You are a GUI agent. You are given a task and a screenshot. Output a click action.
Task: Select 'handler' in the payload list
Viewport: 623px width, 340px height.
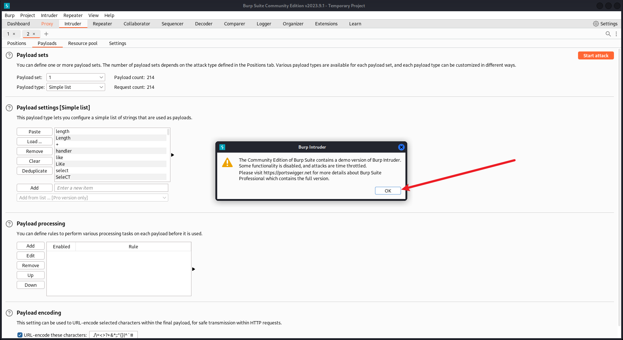click(x=111, y=151)
